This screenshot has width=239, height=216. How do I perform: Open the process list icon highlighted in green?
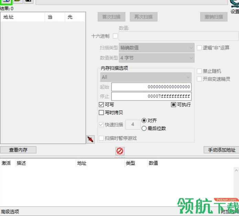click(6, 1)
